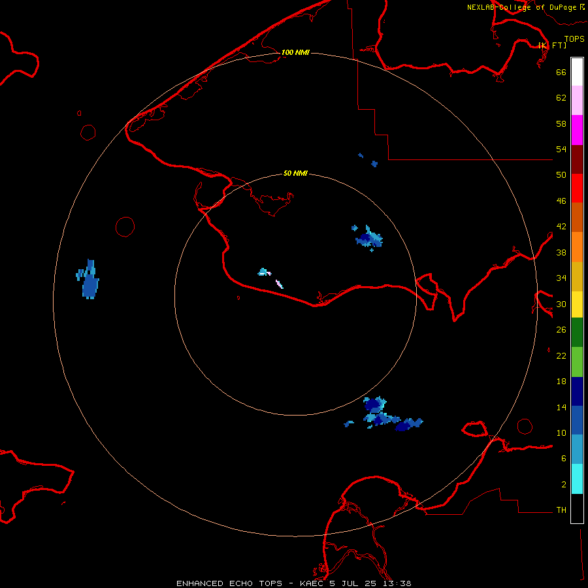Click the orange 38-42 legend swatch
Image resolution: width=588 pixels, height=588 pixels.
point(577,247)
